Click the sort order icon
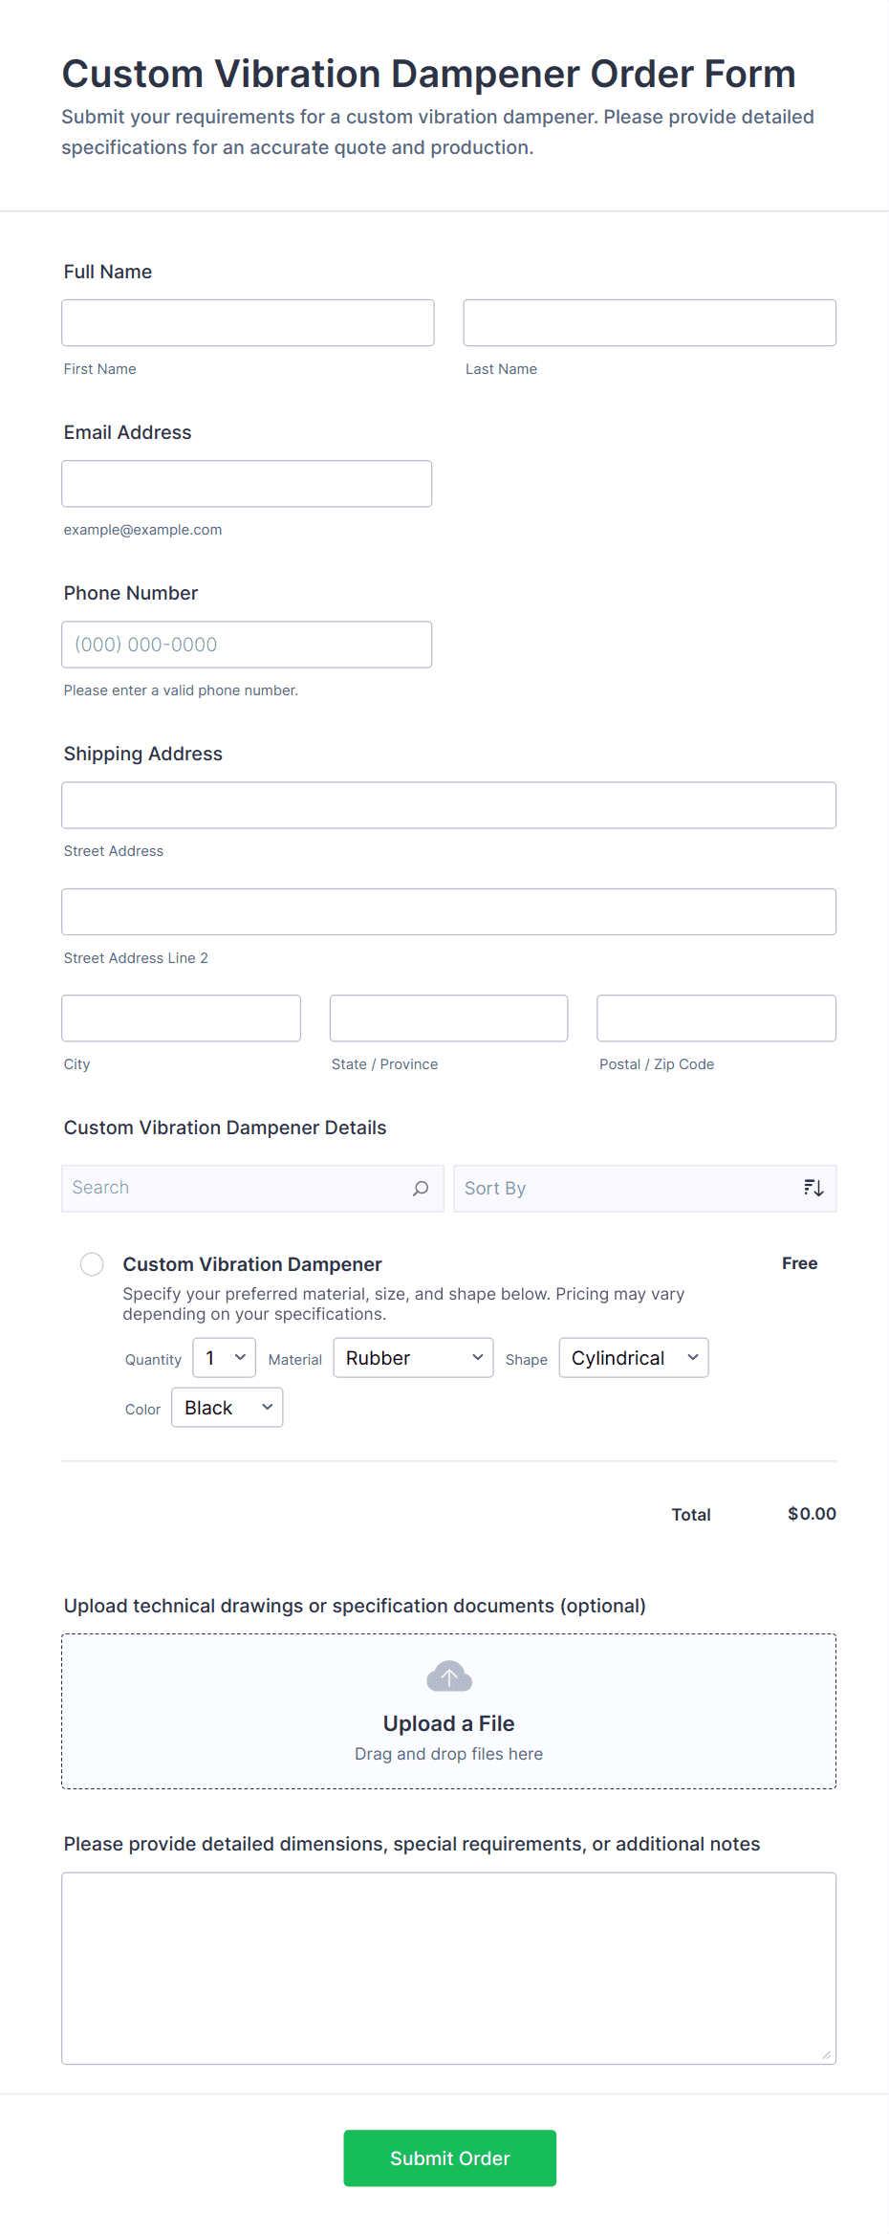The width and height of the screenshot is (889, 2234). 813,1188
